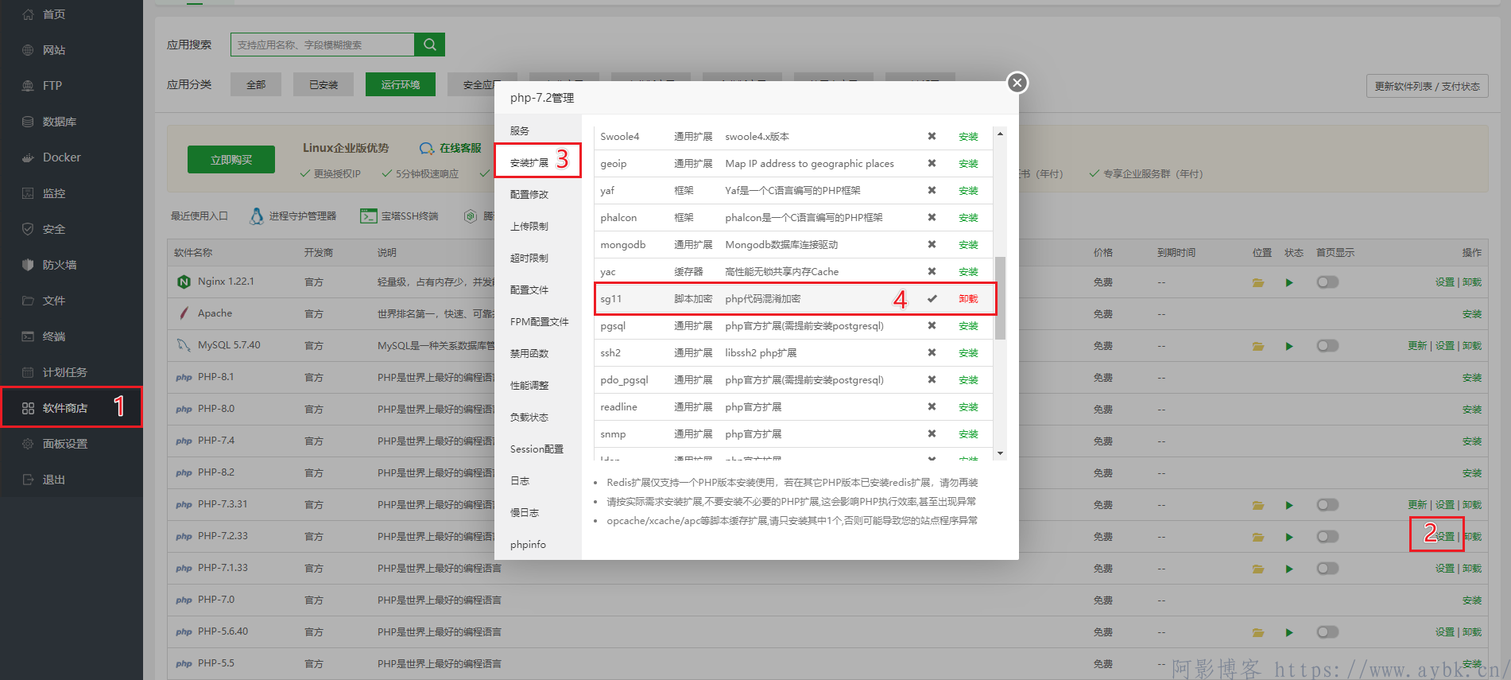Open the 禁用函数 tab
Viewport: 1511px width, 680px height.
coord(537,353)
